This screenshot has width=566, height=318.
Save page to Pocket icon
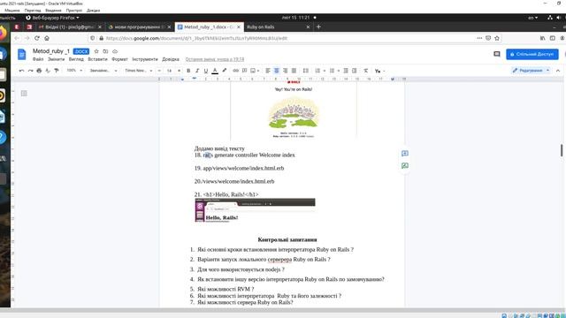[x=488, y=38]
